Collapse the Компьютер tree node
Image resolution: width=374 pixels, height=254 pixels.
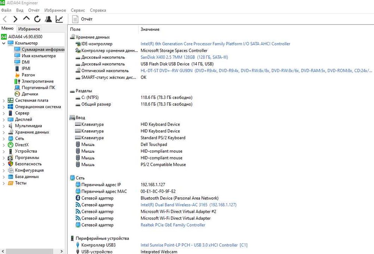point(4,43)
